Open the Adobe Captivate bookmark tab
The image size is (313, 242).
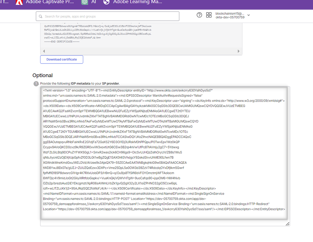(x=50, y=2)
